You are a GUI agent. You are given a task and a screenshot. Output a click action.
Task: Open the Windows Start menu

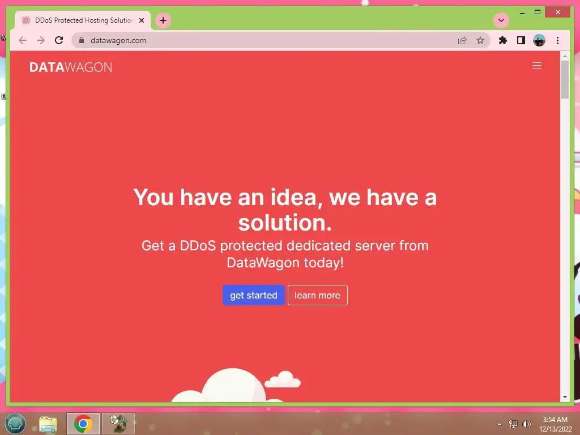(x=15, y=423)
